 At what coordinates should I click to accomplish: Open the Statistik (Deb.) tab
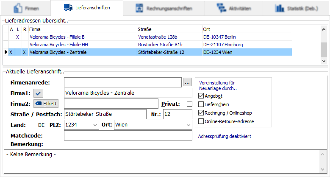click(x=296, y=8)
